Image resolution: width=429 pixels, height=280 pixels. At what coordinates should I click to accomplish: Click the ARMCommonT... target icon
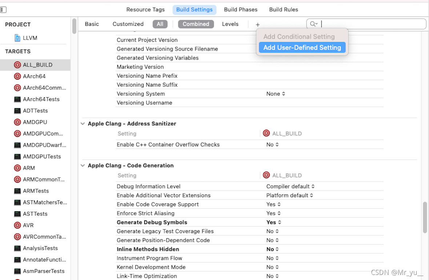17,179
